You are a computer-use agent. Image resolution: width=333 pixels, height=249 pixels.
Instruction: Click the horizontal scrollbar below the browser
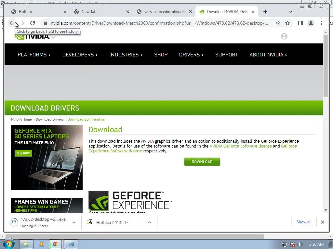134,236
